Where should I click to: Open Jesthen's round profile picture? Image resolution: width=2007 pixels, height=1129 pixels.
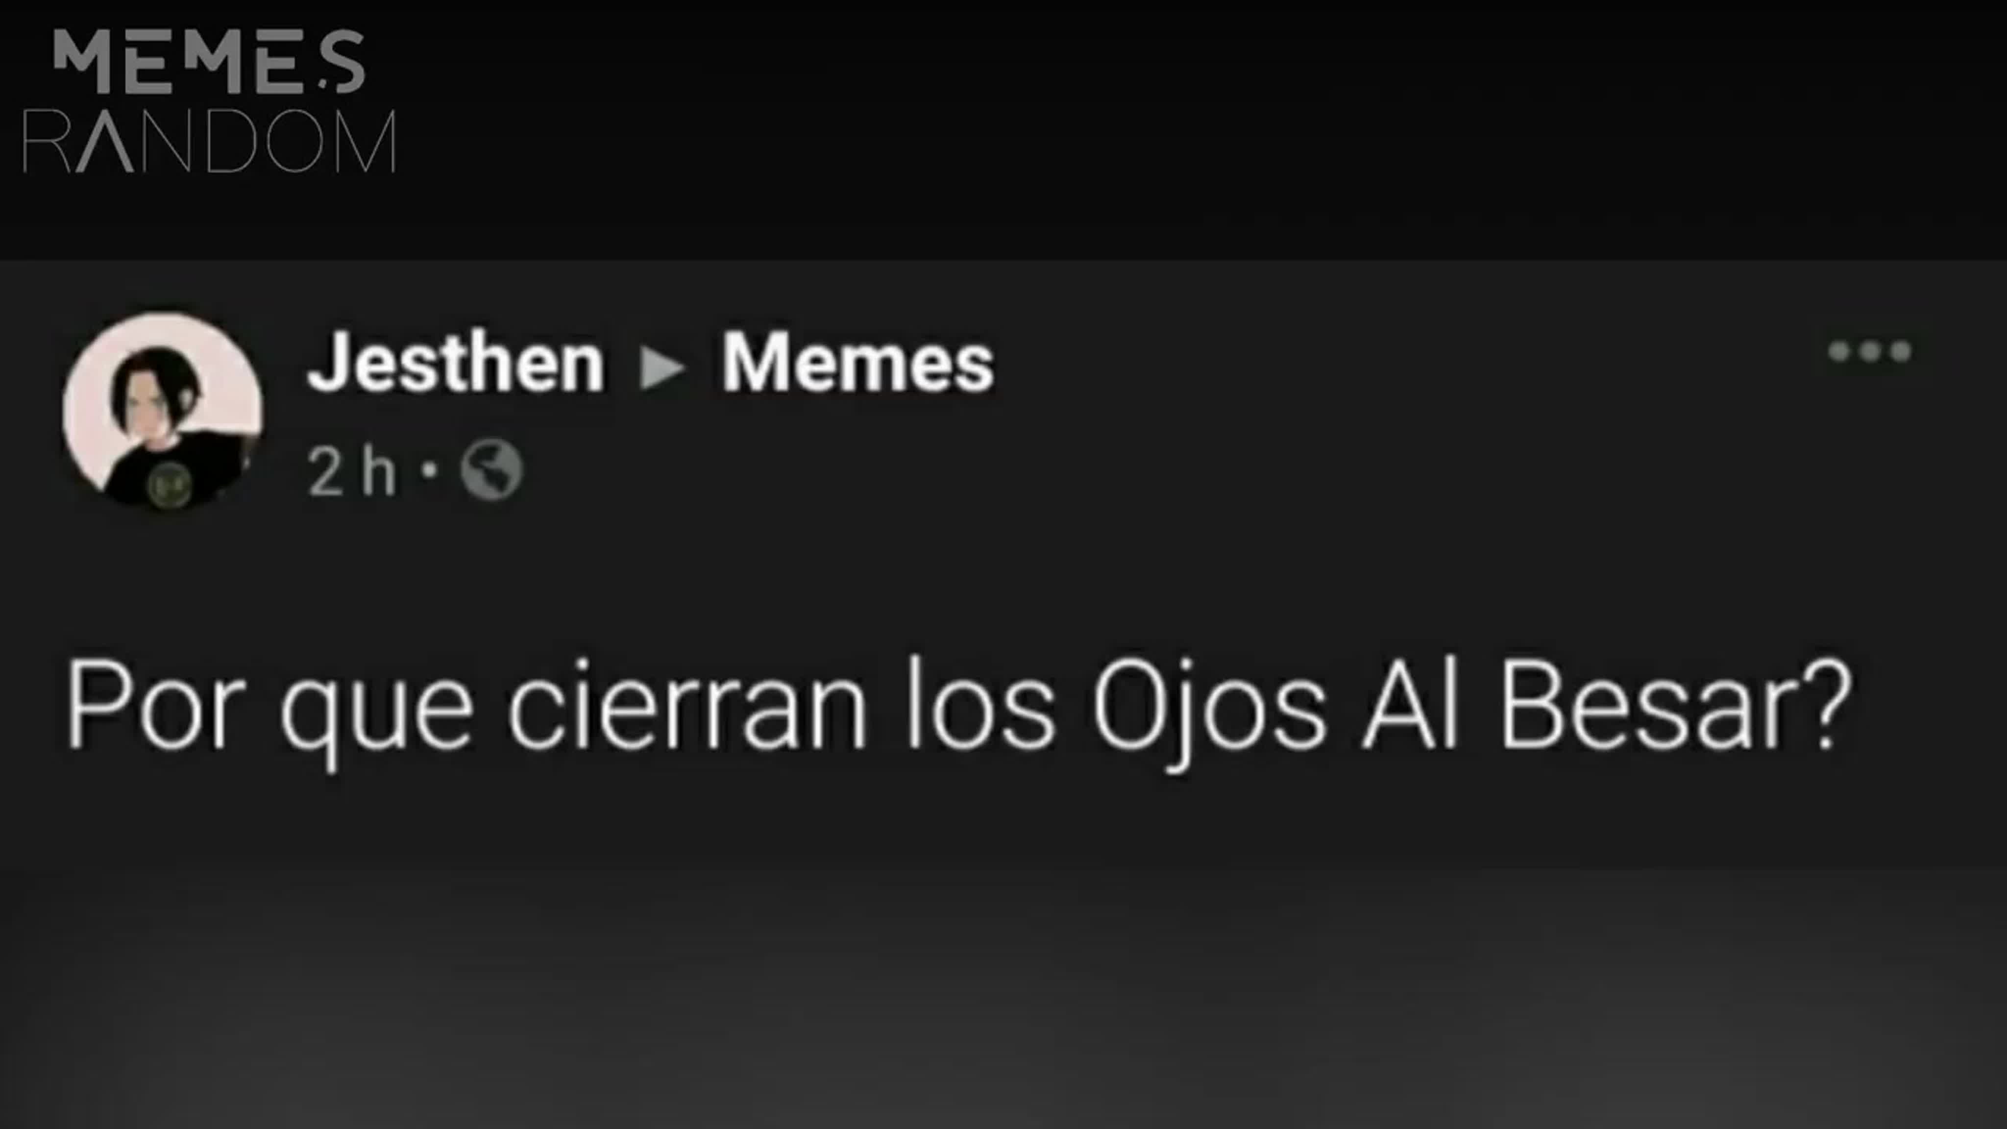[x=163, y=412]
